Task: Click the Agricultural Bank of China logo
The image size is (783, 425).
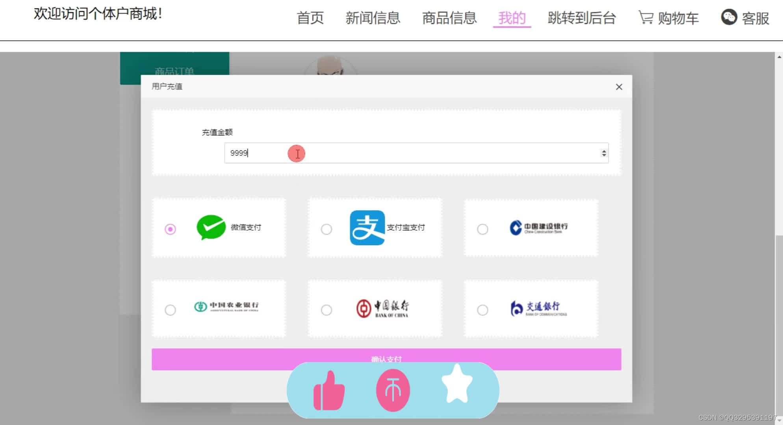Action: [226, 307]
